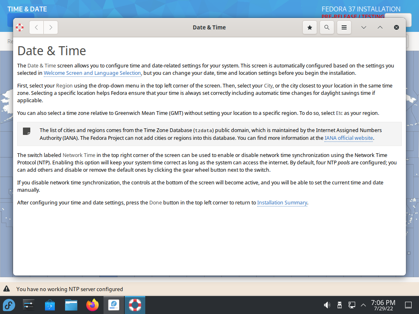Click the 'Date & Time' window title
The width and height of the screenshot is (419, 314).
click(209, 27)
